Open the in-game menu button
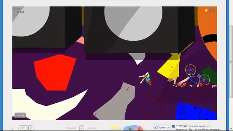 [x=20, y=115]
